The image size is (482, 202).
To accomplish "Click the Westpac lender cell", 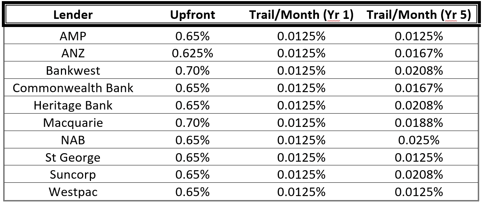I will pyautogui.click(x=73, y=192).
